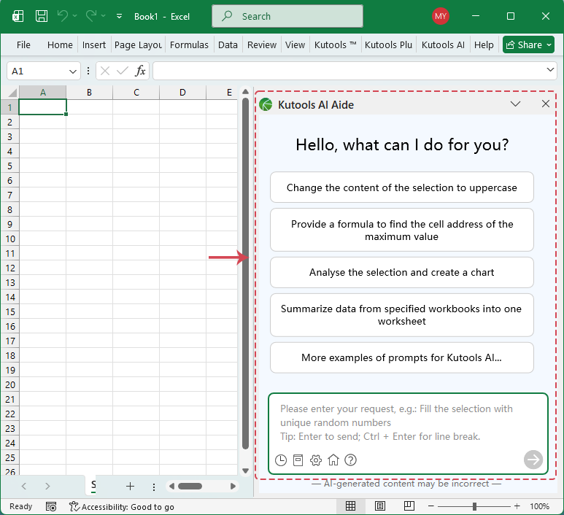Screen dimensions: 564x515
Task: Select column B header
Action: [x=89, y=93]
